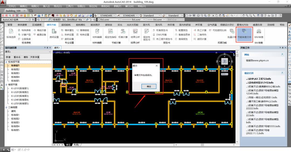Collapse the 标准层平面 tree node
This screenshot has height=152, width=291.
[x=6, y=62]
